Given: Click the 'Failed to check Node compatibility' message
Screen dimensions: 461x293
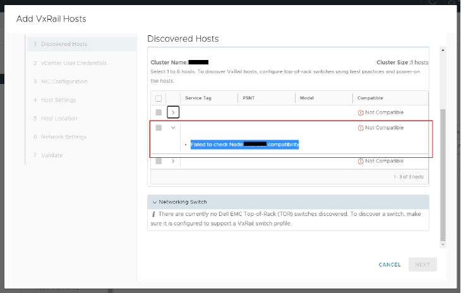Looking at the screenshot, I should (244, 145).
